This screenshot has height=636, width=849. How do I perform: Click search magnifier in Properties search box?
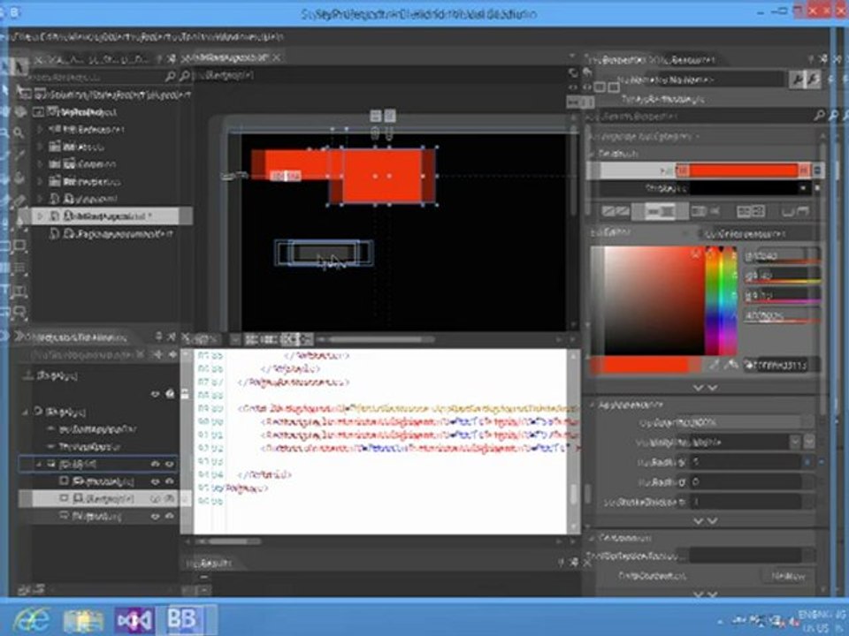coord(820,115)
